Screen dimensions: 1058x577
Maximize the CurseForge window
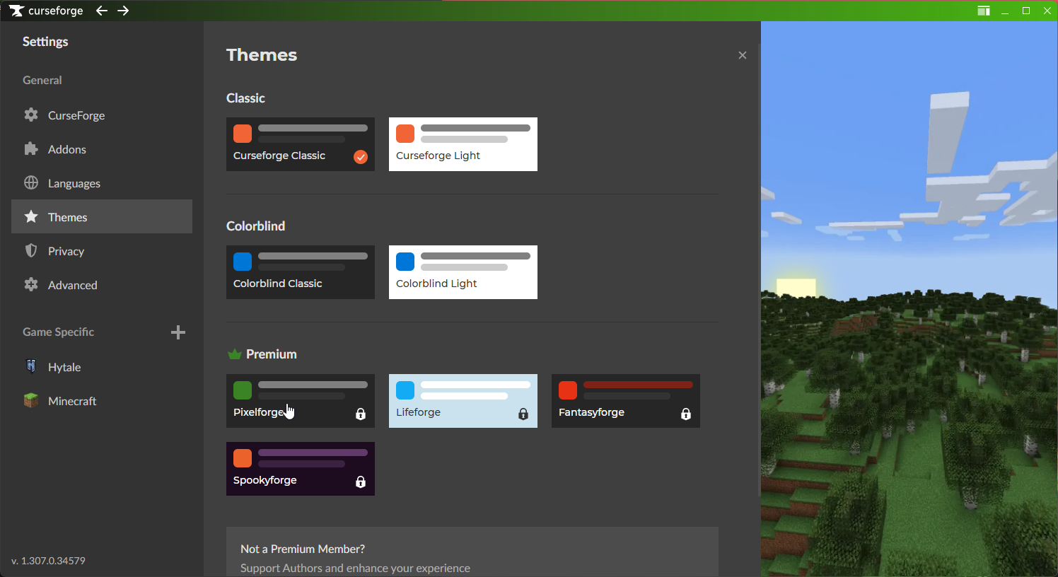pos(1026,11)
